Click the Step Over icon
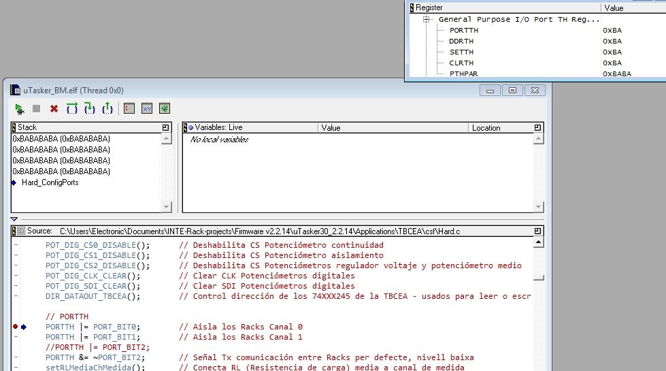 point(72,109)
